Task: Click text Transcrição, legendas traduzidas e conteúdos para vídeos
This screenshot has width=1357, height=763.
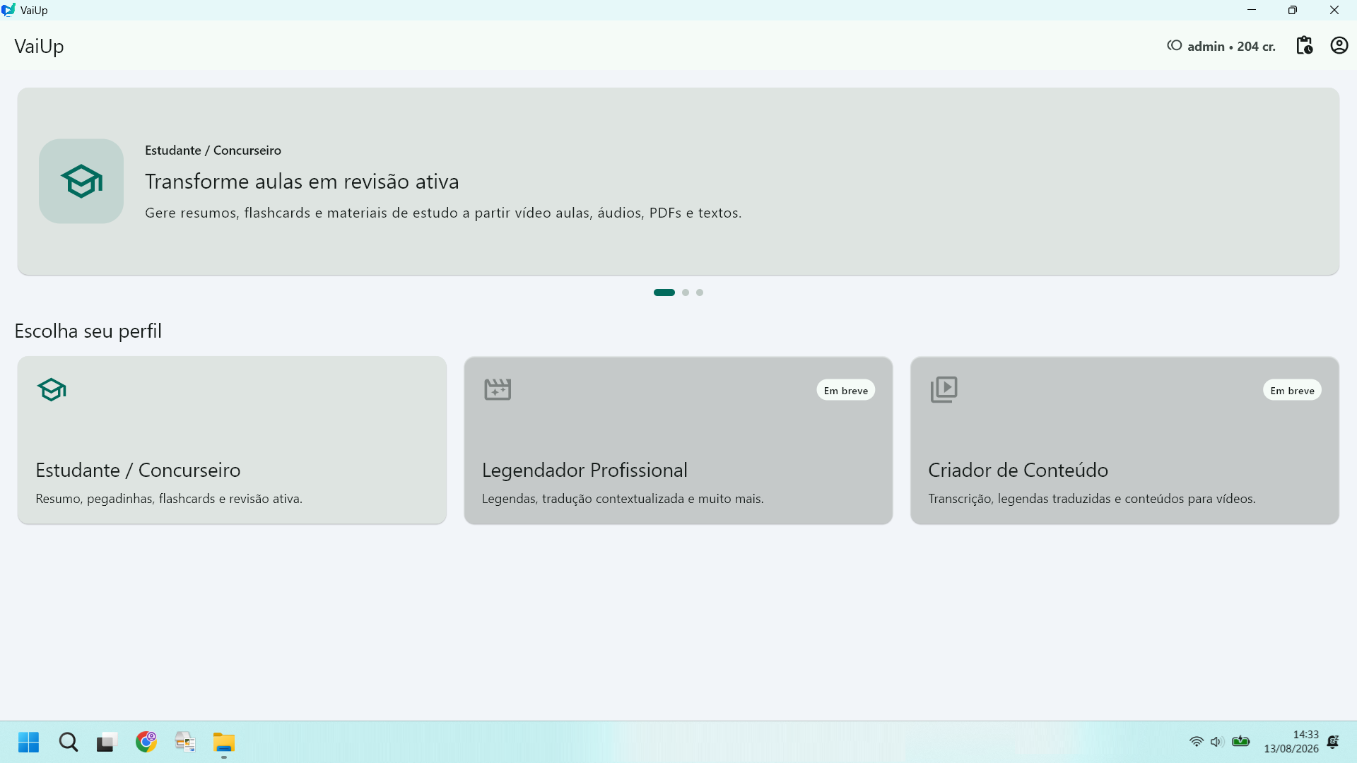Action: [x=1092, y=499]
